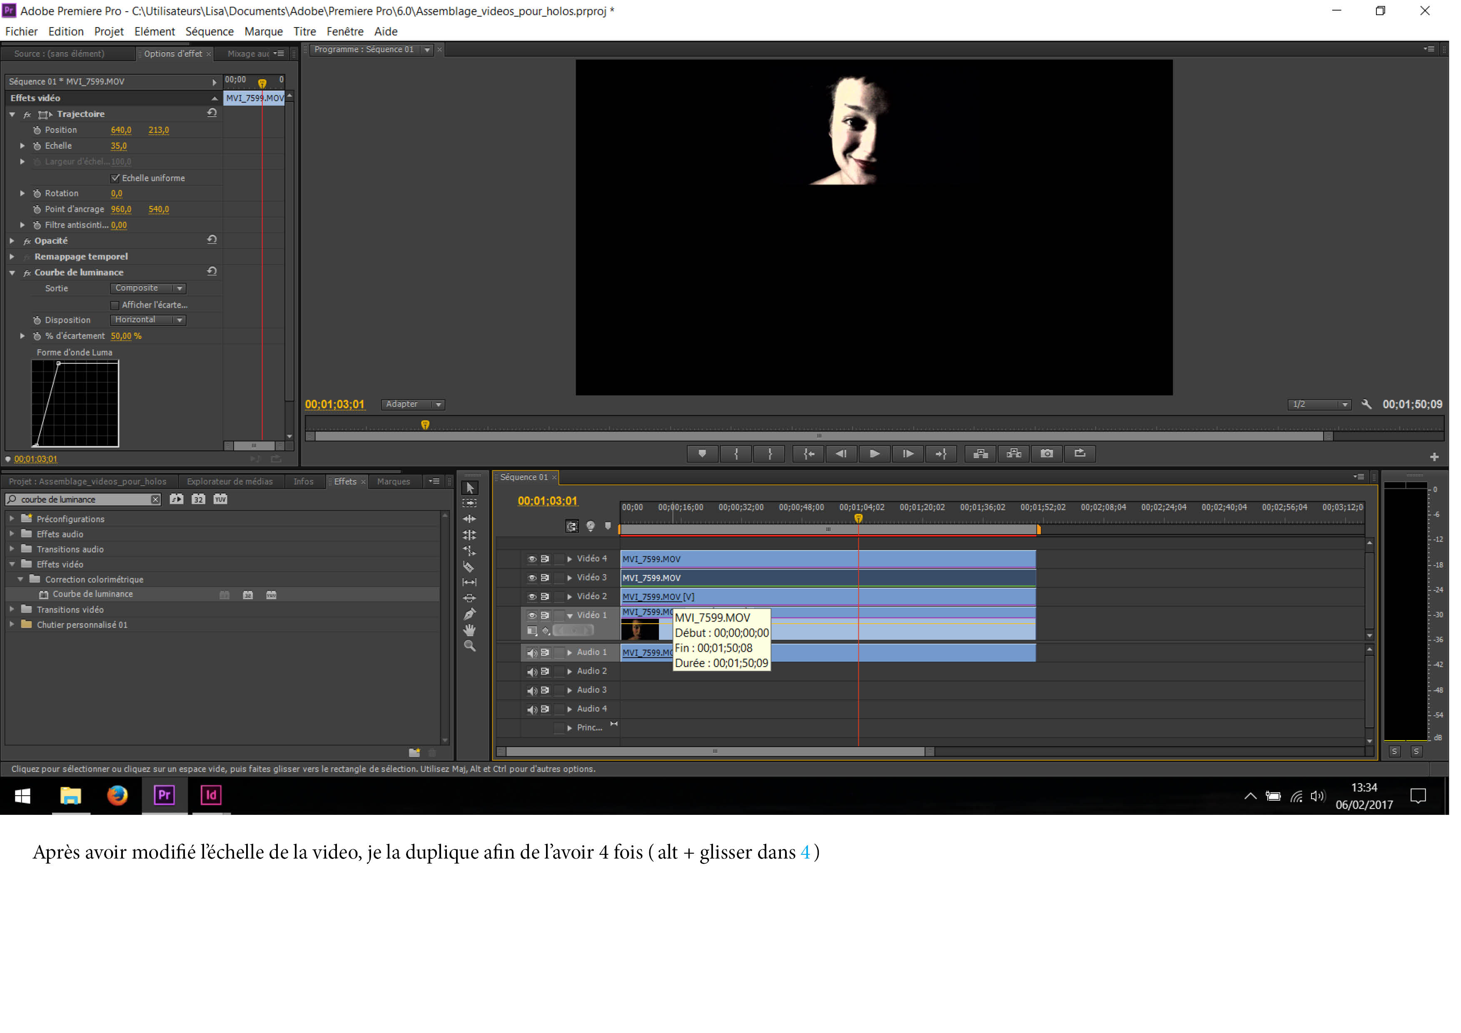Open monitor settings wrench icon

(x=1366, y=404)
